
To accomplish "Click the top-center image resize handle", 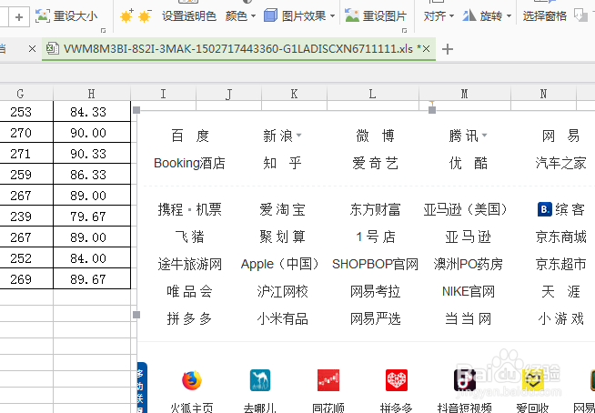I will [432, 110].
